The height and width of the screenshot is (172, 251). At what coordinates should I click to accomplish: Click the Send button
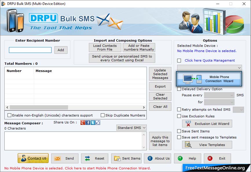(65, 158)
